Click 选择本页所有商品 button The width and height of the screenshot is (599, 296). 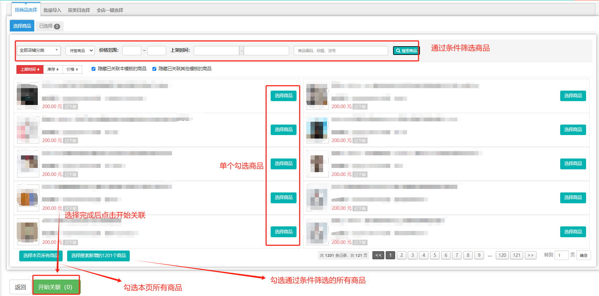click(x=41, y=256)
